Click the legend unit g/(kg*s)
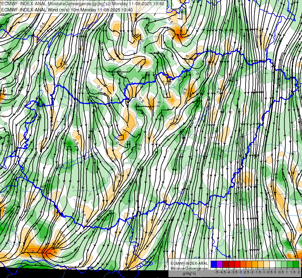This screenshot has height=278, width=302. [x=189, y=274]
